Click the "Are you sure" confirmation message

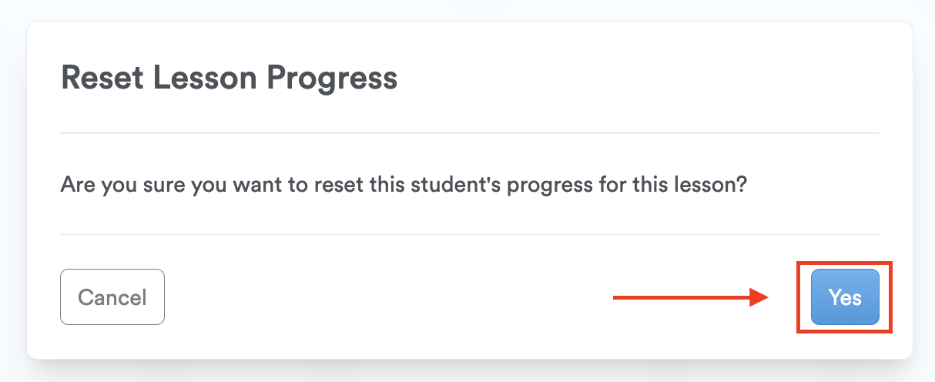tap(404, 186)
